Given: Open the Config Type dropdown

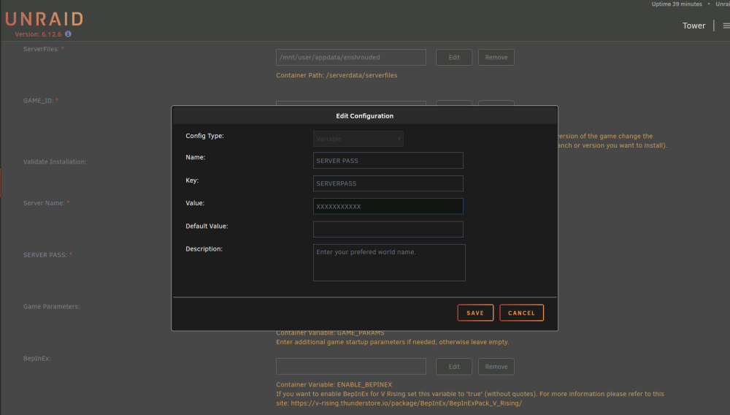Looking at the screenshot, I should pyautogui.click(x=358, y=139).
